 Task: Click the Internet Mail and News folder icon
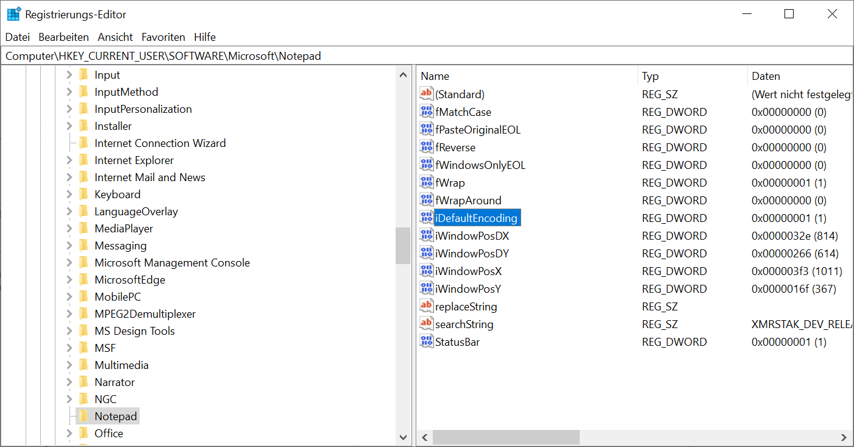click(x=84, y=177)
